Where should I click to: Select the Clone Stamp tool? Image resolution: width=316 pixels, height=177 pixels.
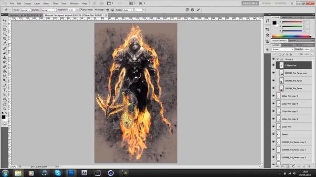click(x=4, y=58)
